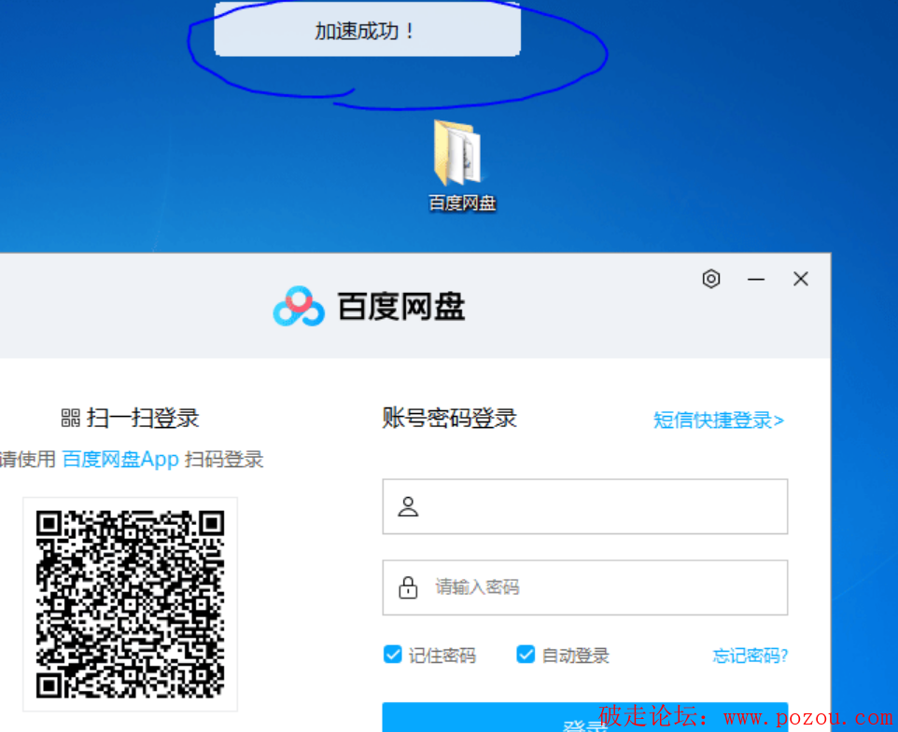
Task: Select the 账号密码登录 heading
Action: [x=450, y=418]
